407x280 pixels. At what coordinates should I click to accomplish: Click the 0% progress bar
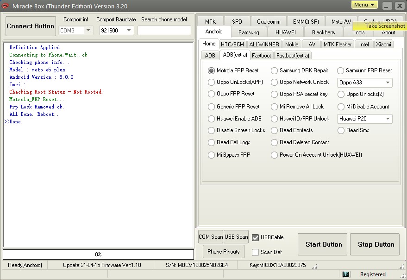click(x=98, y=255)
